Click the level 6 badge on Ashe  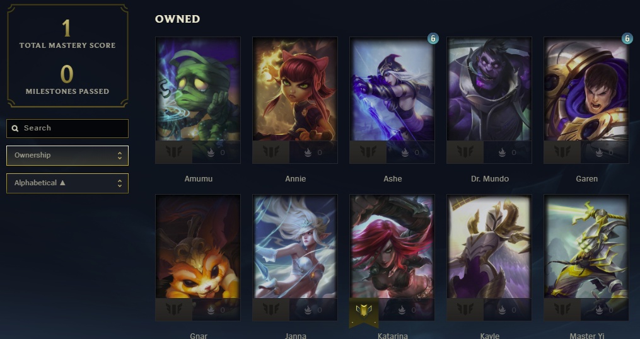point(433,39)
